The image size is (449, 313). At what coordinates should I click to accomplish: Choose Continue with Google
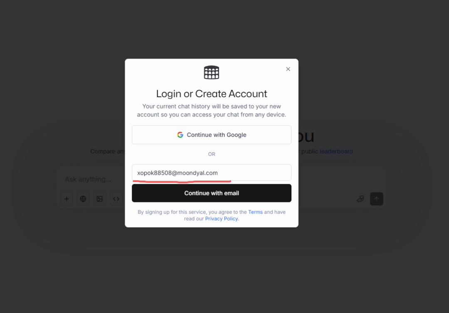212,135
